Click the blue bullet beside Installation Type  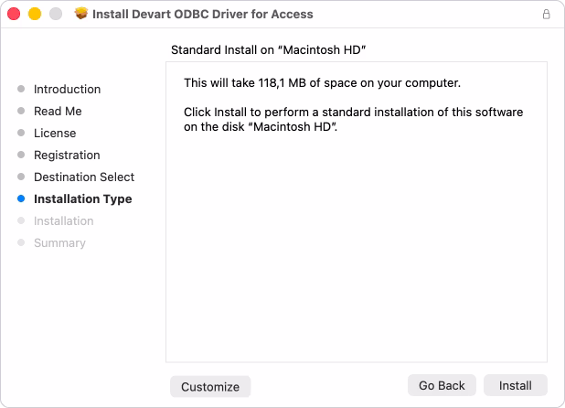21,199
